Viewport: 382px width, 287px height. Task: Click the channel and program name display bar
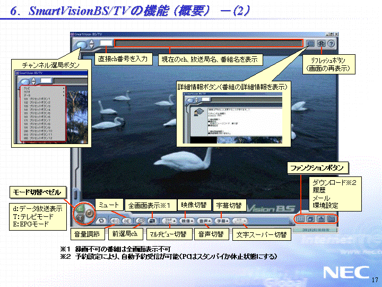pos(209,43)
